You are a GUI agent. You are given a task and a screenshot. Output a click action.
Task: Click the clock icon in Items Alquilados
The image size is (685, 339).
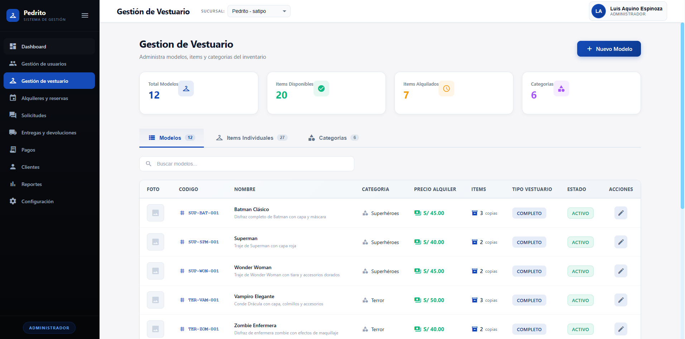pyautogui.click(x=446, y=89)
